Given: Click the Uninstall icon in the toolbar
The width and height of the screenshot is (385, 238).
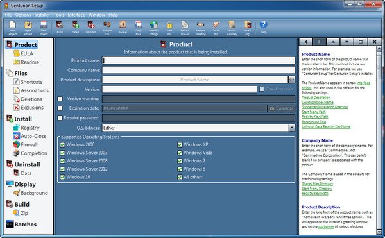Looking at the screenshot, I should pyautogui.click(x=90, y=27).
